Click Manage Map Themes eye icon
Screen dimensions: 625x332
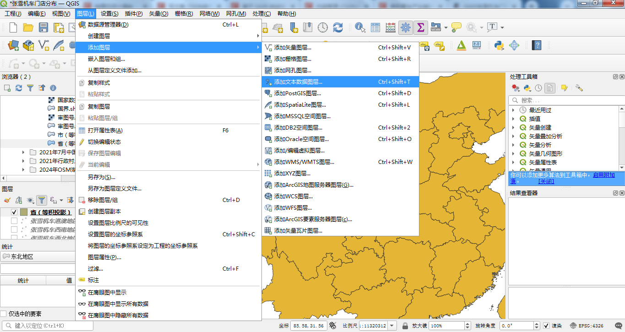(30, 200)
